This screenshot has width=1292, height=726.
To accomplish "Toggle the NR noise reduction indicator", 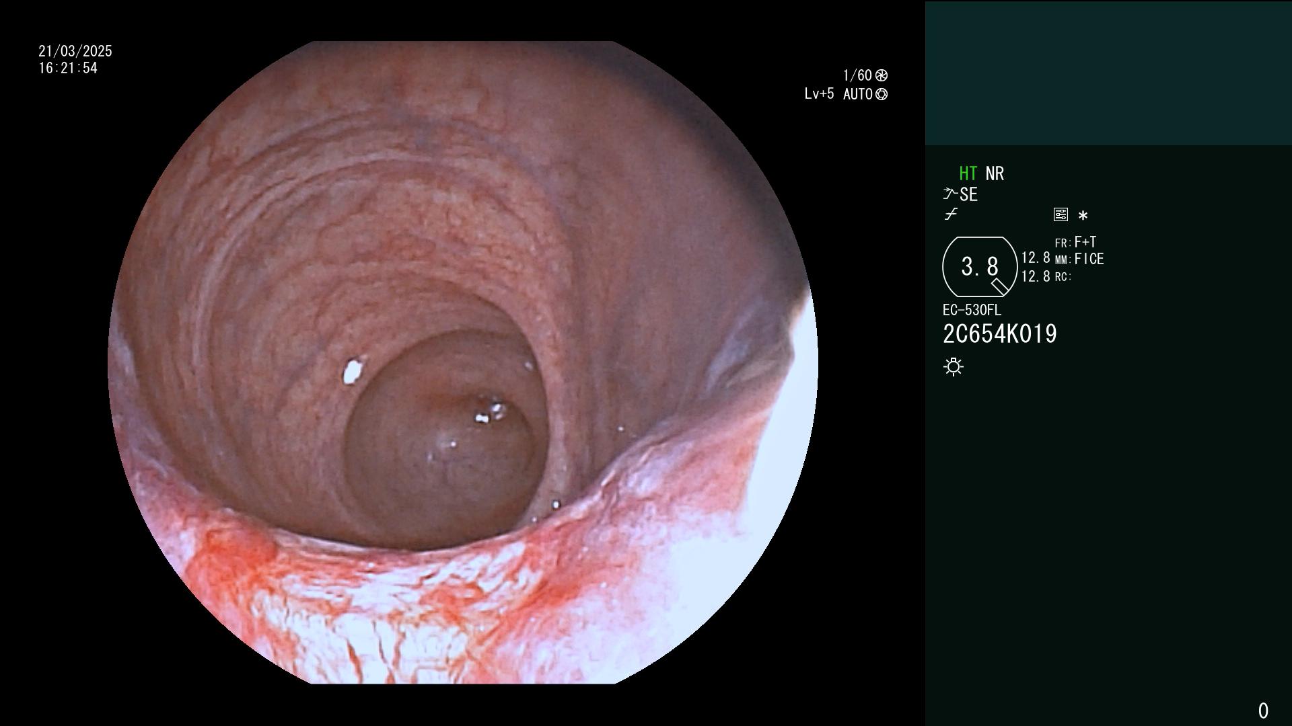I will tap(995, 173).
